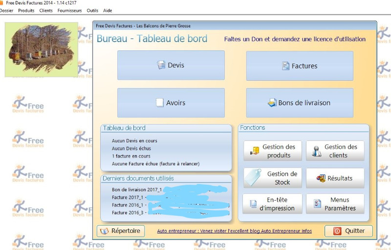Click the Avoirs blank page icon
The height and width of the screenshot is (250, 391).
pos(159,103)
